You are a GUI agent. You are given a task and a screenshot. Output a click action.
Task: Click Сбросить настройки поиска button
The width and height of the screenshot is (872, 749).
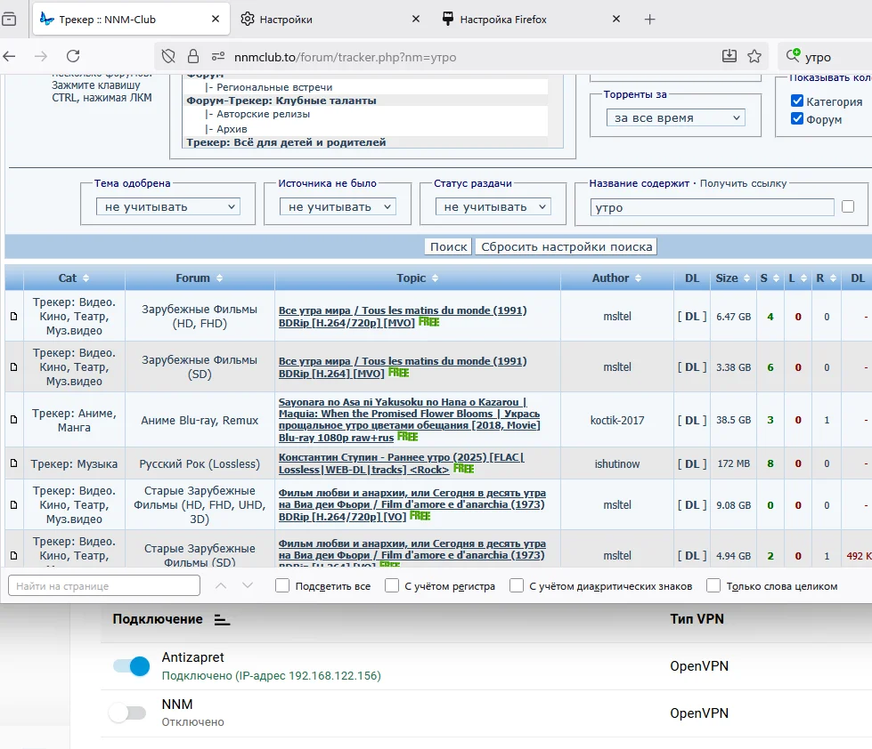[566, 246]
